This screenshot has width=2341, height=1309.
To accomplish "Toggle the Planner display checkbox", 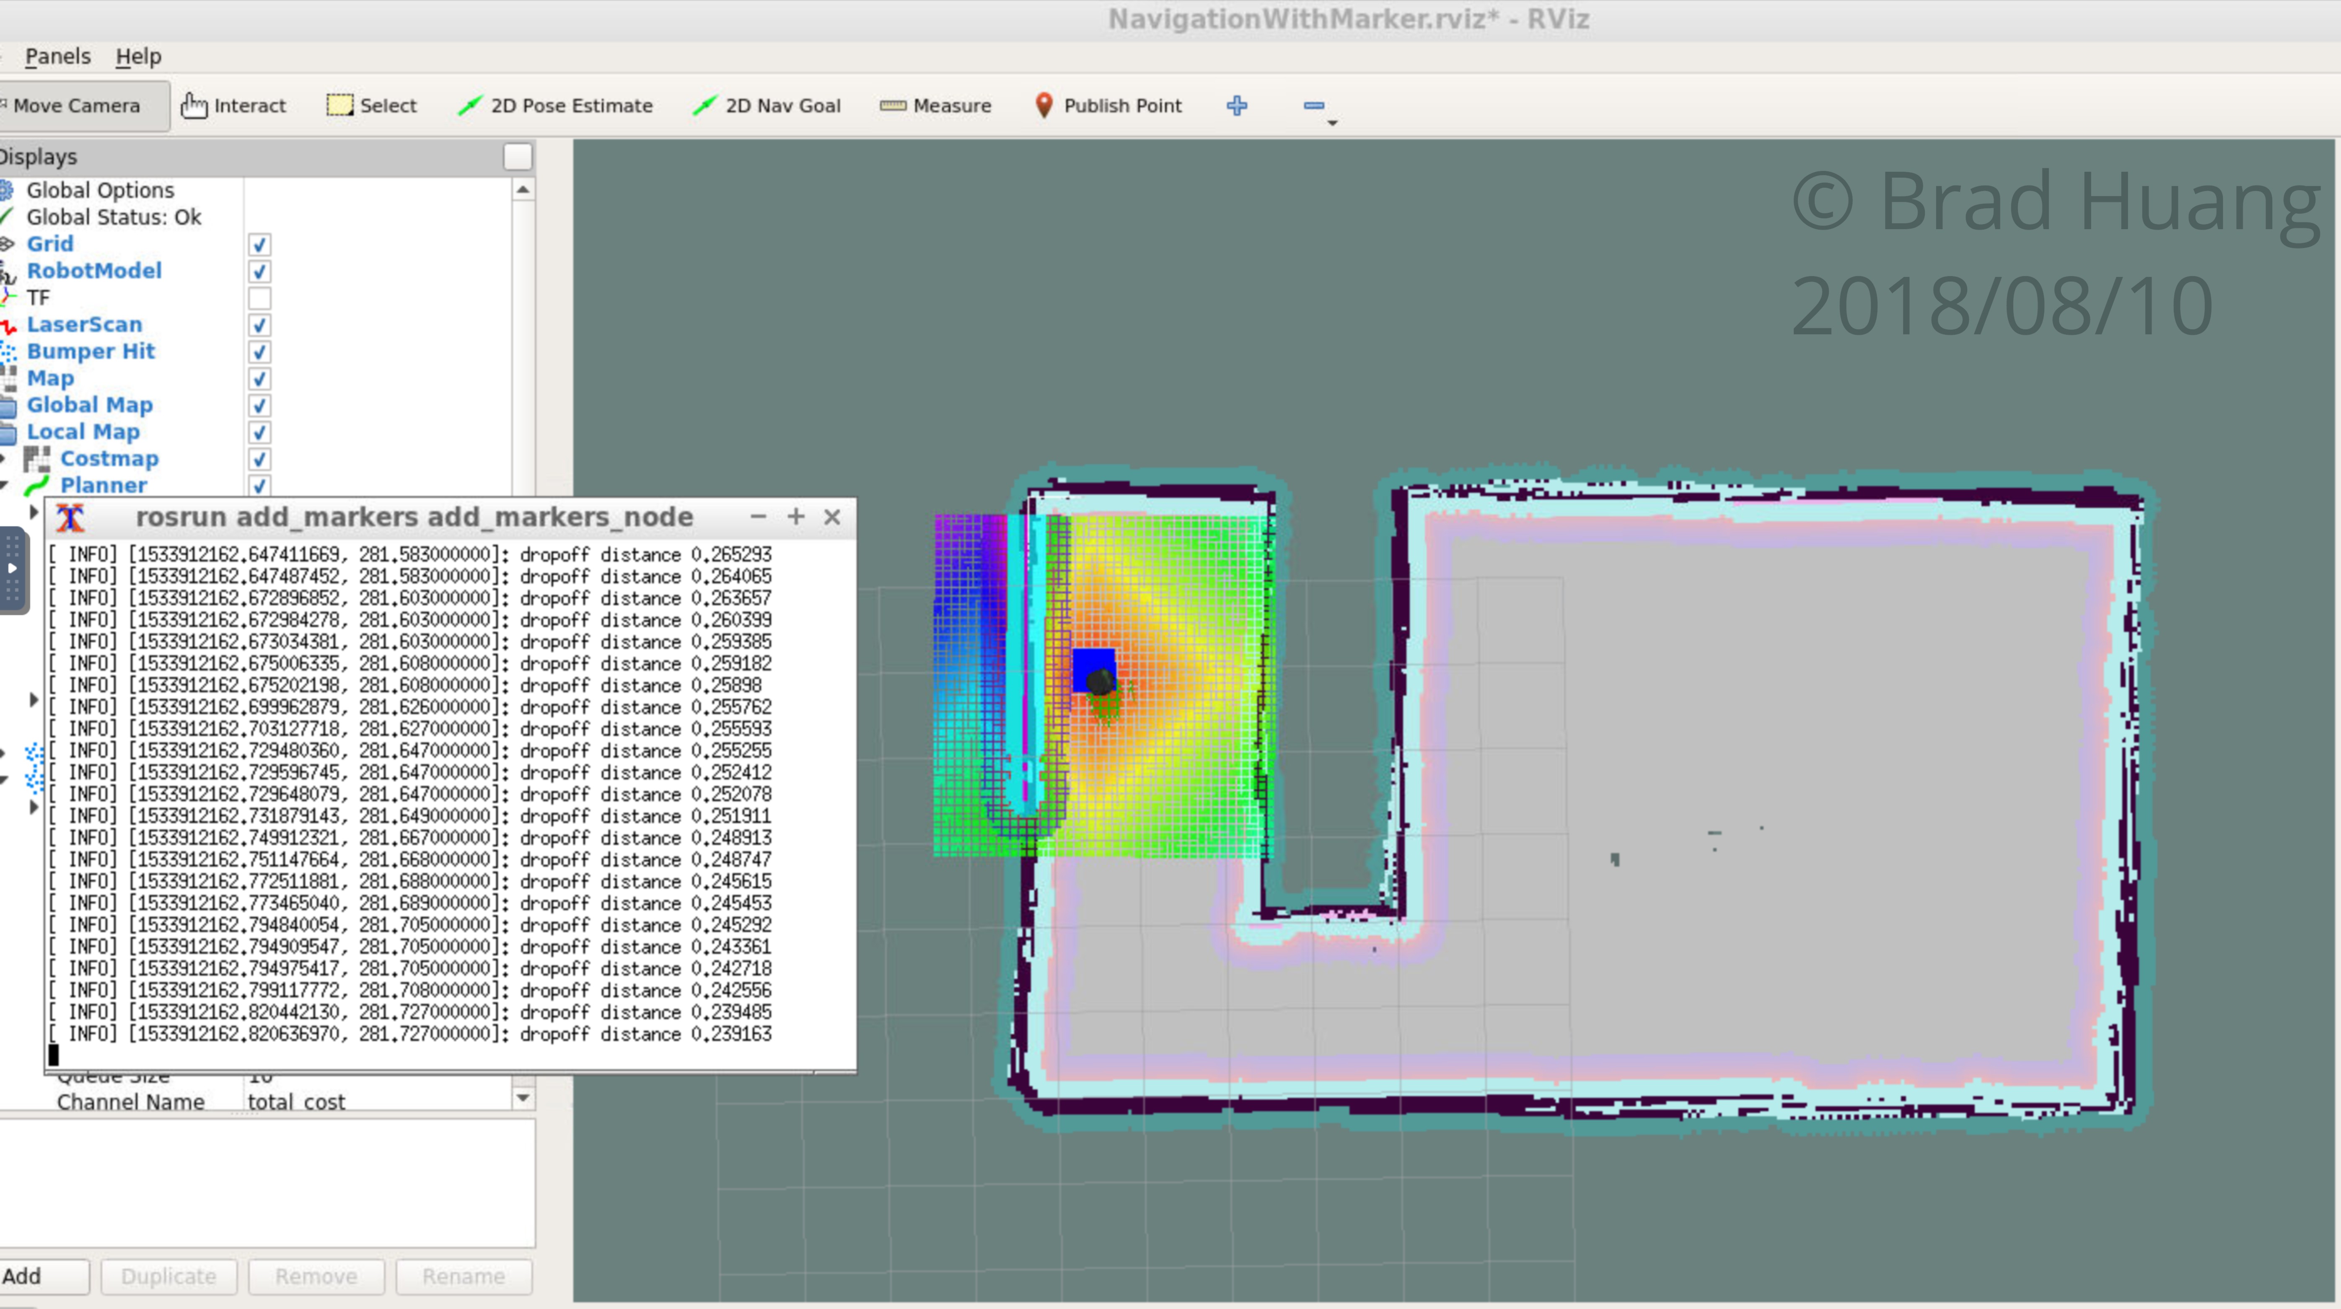I will point(259,485).
